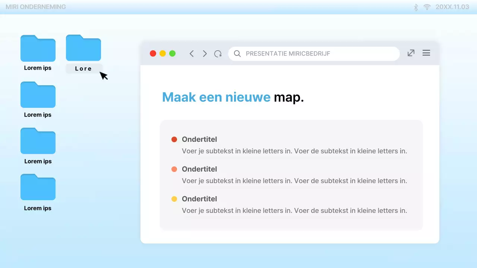Click the refresh page icon
Image resolution: width=477 pixels, height=268 pixels.
click(x=218, y=54)
